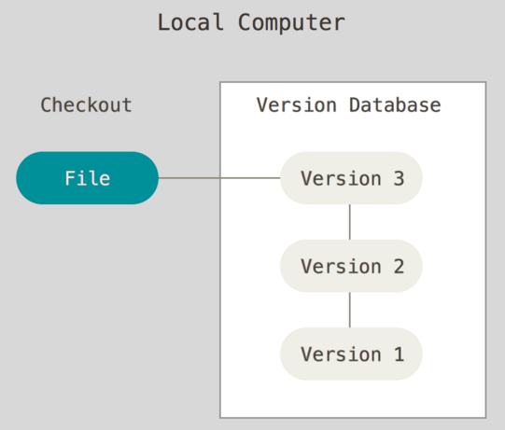Click the teal File node
Screen dimensions: 505x430
[x=88, y=178]
